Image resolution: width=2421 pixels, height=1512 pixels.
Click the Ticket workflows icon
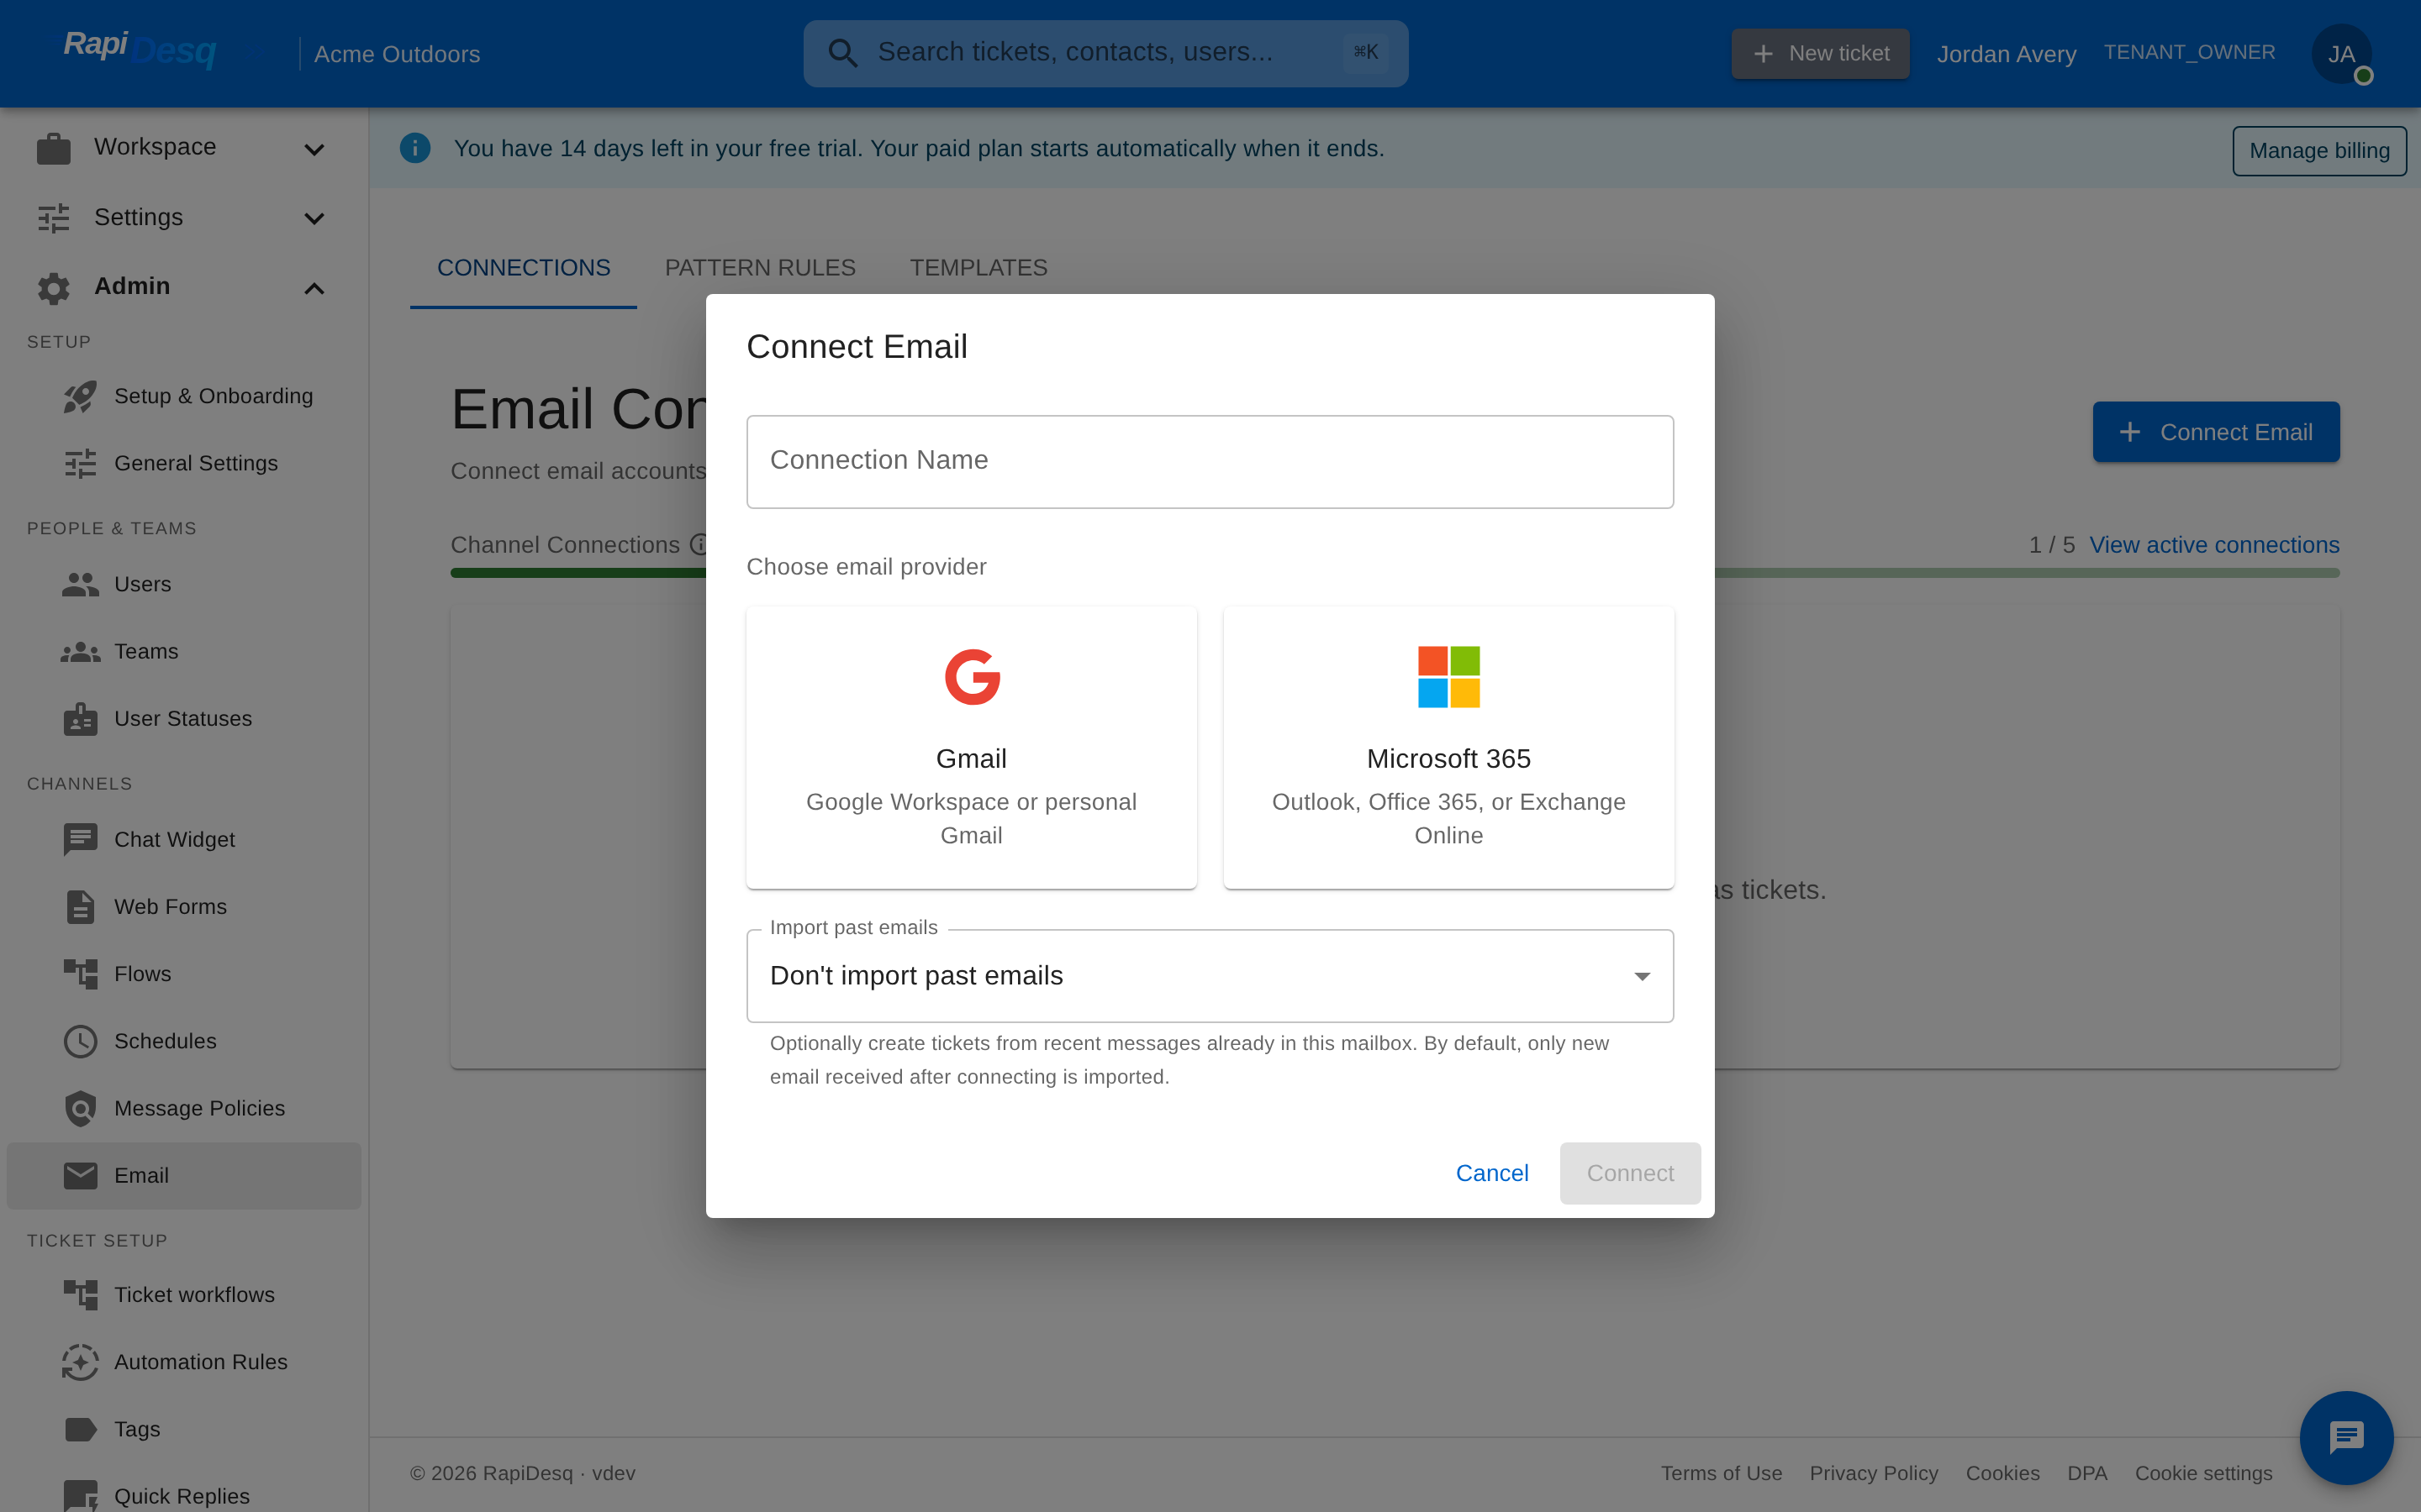[80, 1295]
